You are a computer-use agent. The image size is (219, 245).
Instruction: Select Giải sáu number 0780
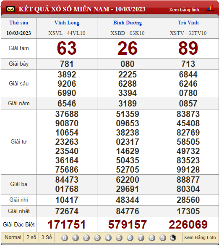pos(188,93)
